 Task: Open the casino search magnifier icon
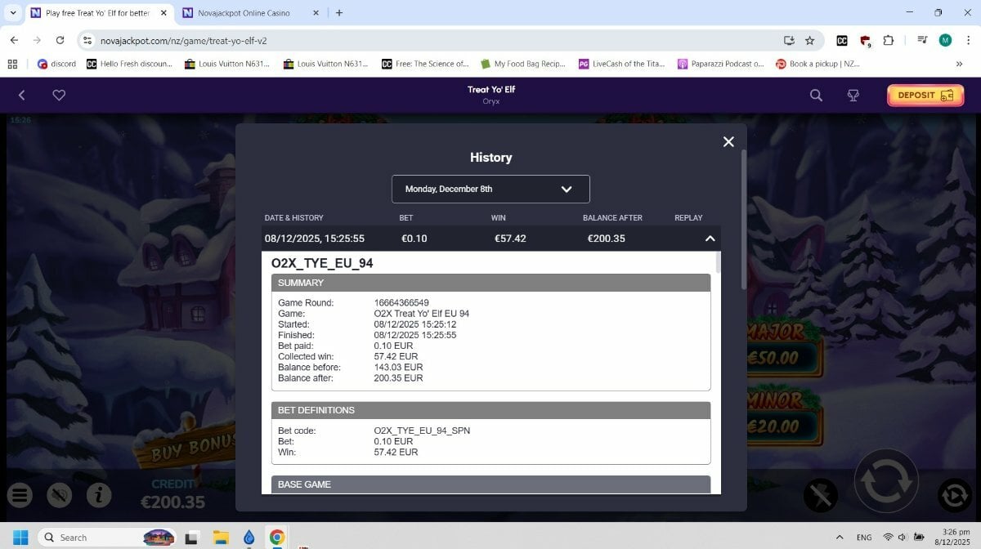(816, 95)
